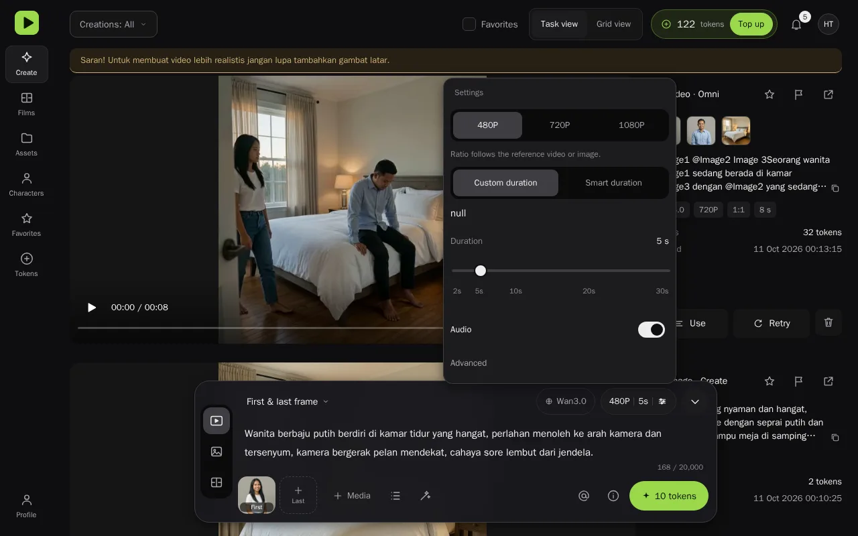The width and height of the screenshot is (858, 536).
Task: Select 1080P resolution
Action: (x=631, y=125)
